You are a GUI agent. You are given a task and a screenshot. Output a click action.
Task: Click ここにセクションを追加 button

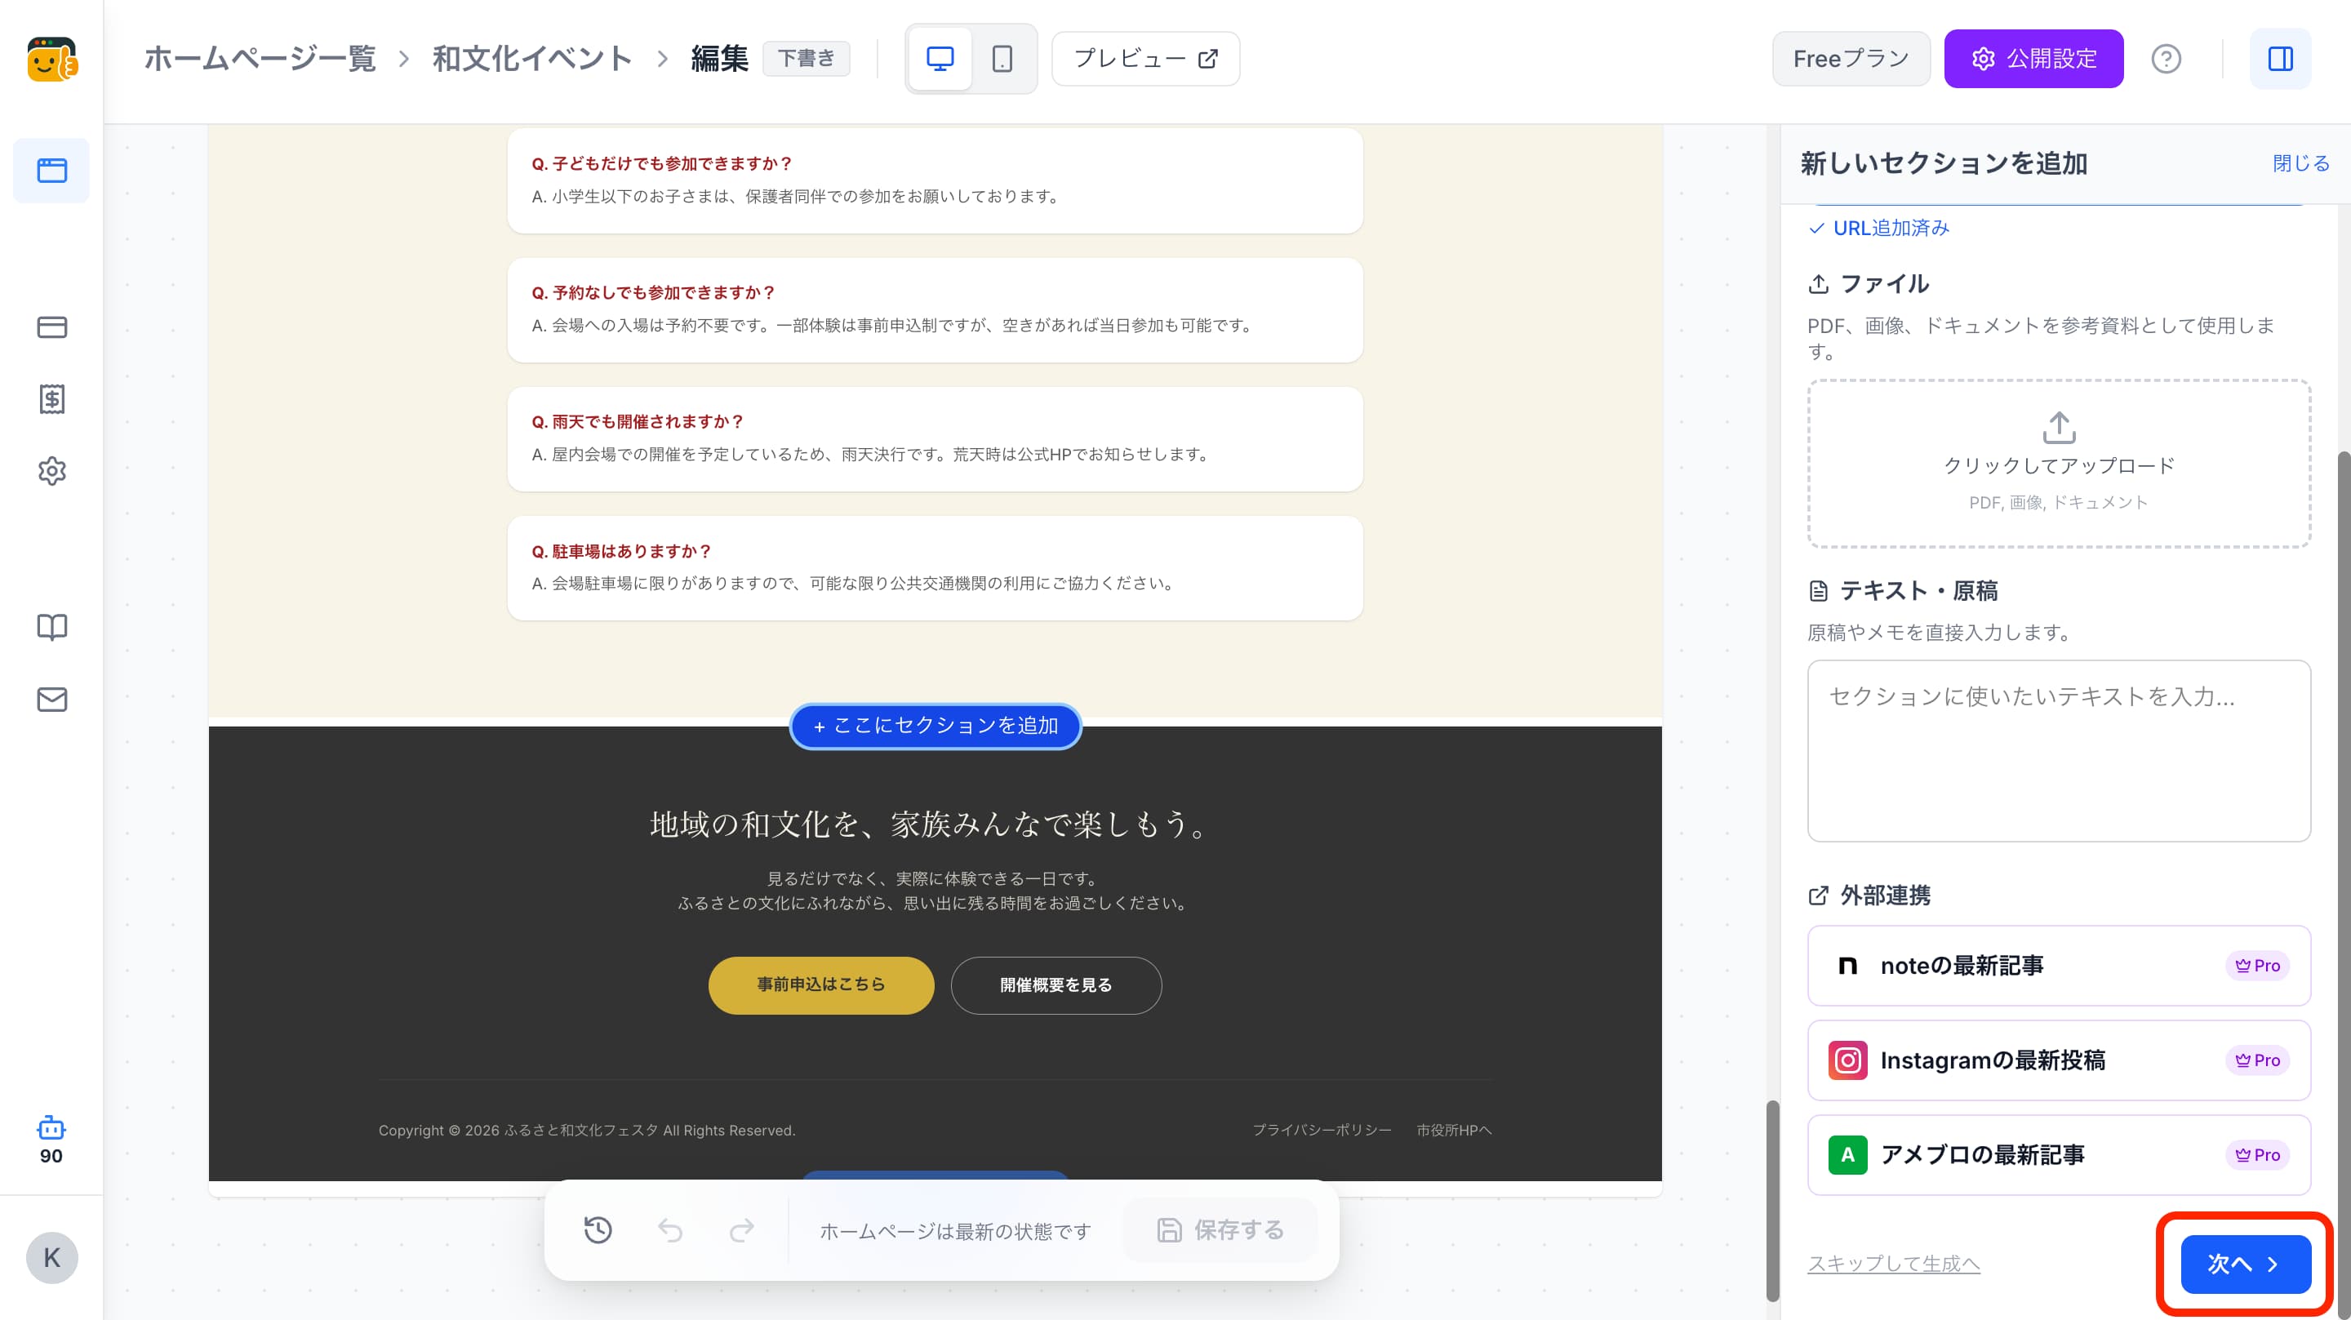click(x=936, y=726)
